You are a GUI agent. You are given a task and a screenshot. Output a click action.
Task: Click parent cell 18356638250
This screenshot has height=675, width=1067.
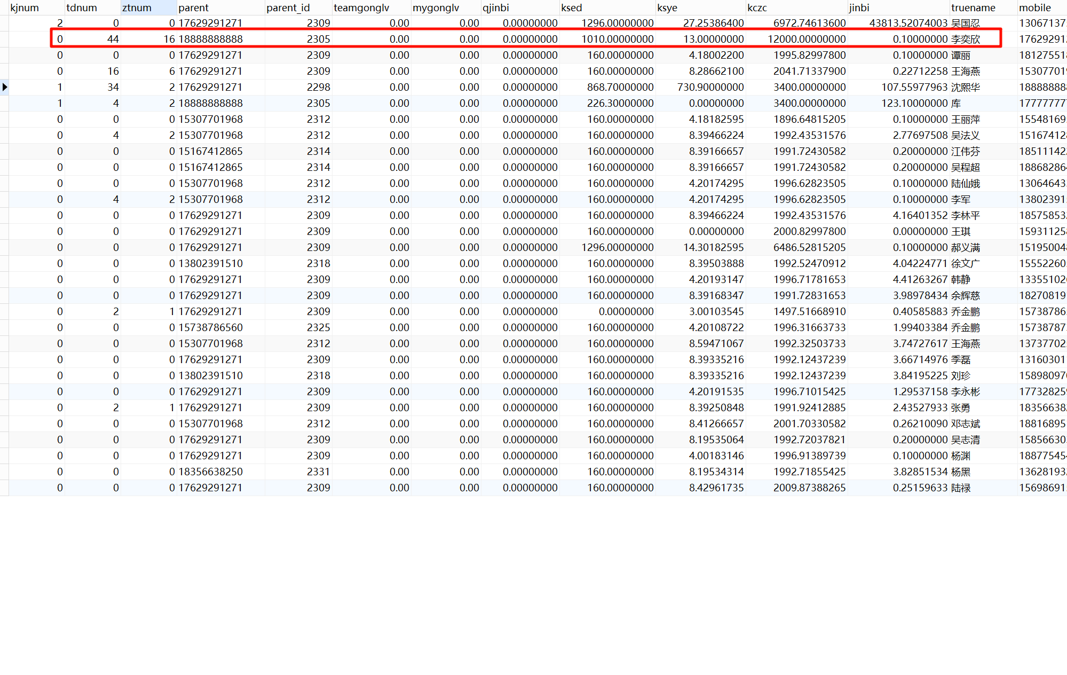click(x=210, y=472)
